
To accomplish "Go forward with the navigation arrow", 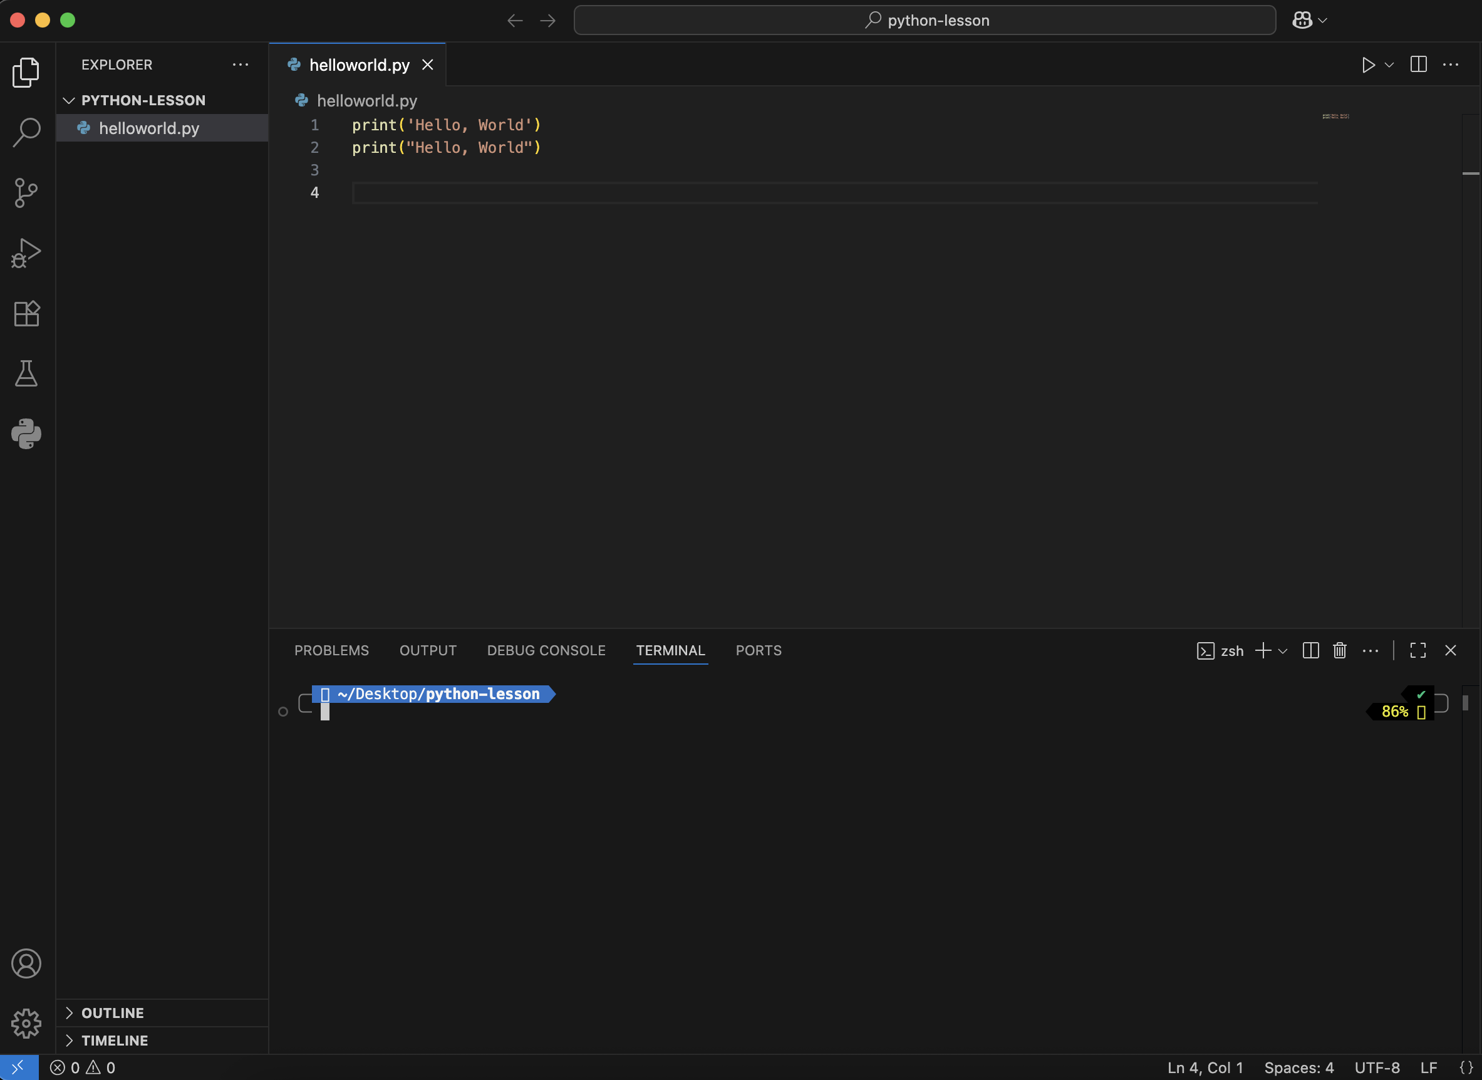I will coord(548,21).
